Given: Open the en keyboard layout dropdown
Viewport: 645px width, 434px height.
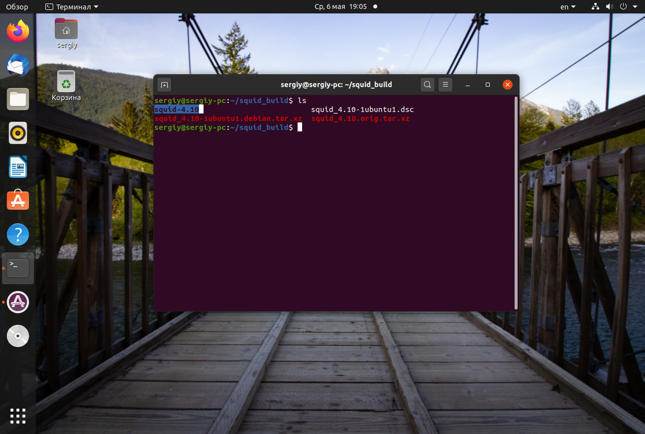Looking at the screenshot, I should [x=568, y=7].
